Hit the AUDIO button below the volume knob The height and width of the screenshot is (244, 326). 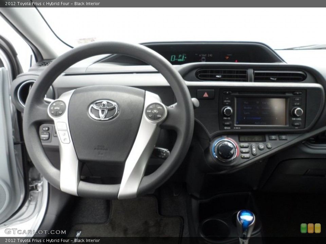pyautogui.click(x=227, y=123)
